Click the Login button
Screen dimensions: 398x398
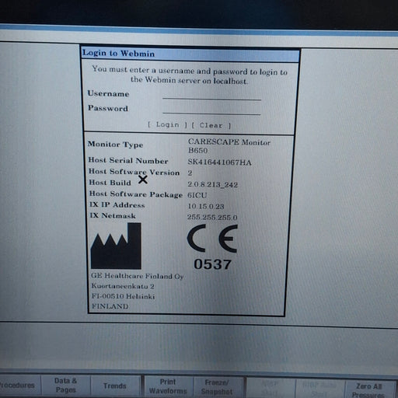point(168,124)
